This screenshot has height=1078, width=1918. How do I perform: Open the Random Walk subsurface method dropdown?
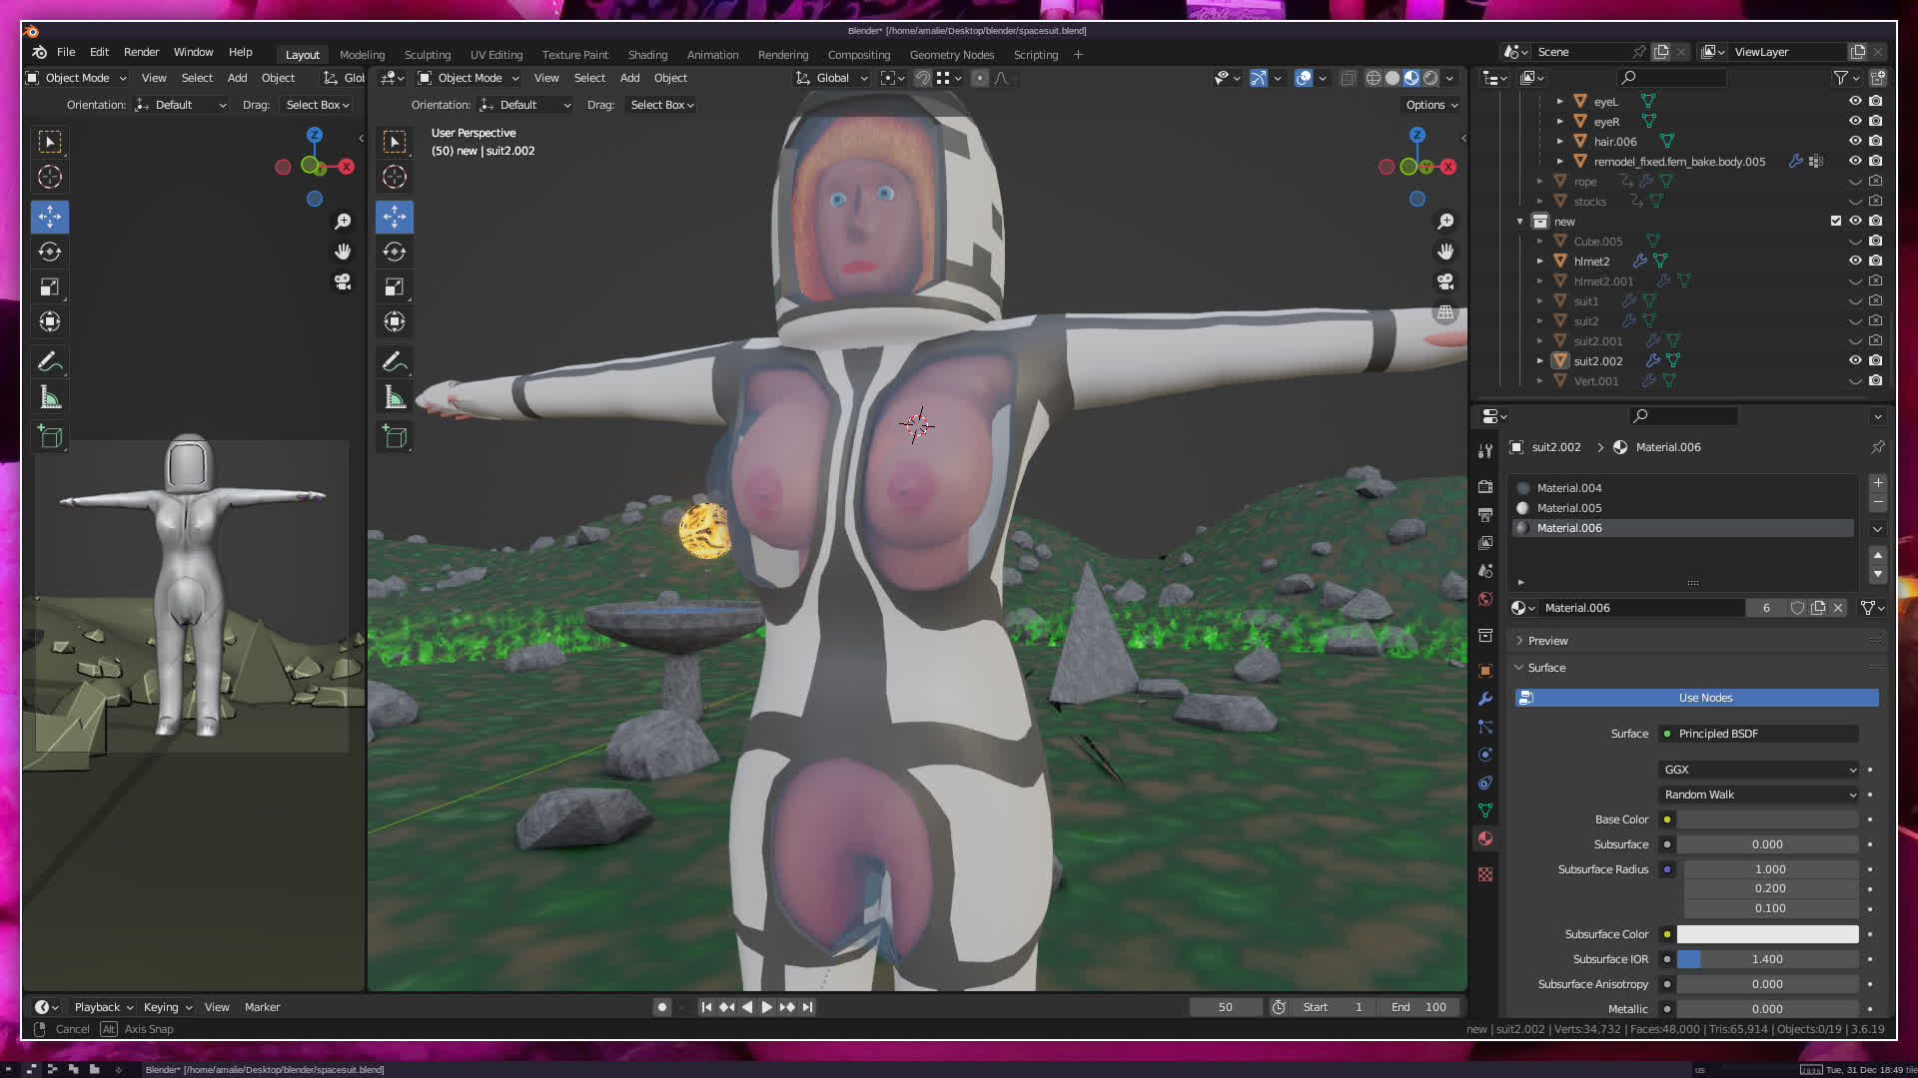1758,795
